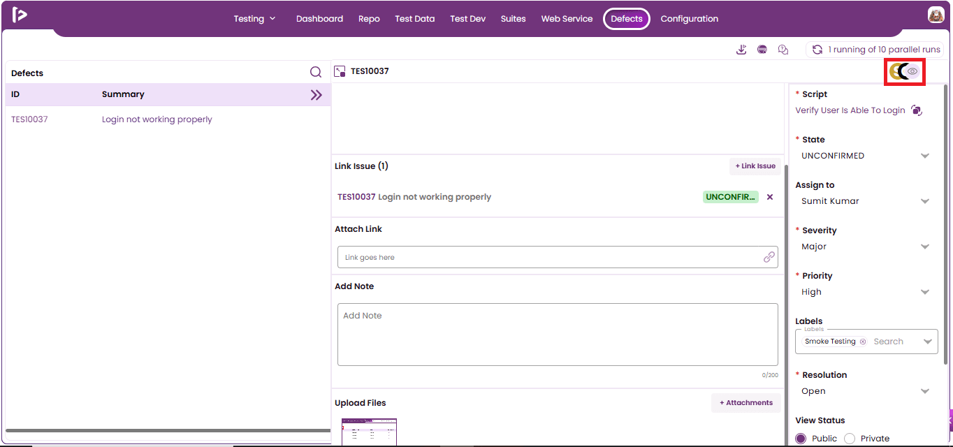Viewport: 953px width, 447px height.
Task: Expand the Severity dropdown showing Major
Action: click(866, 247)
